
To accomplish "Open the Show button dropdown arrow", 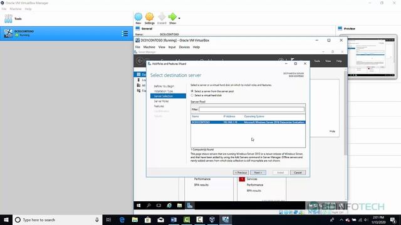I will (x=179, y=18).
